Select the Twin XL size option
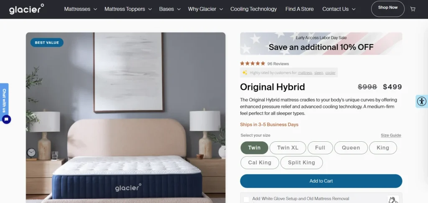 click(288, 148)
